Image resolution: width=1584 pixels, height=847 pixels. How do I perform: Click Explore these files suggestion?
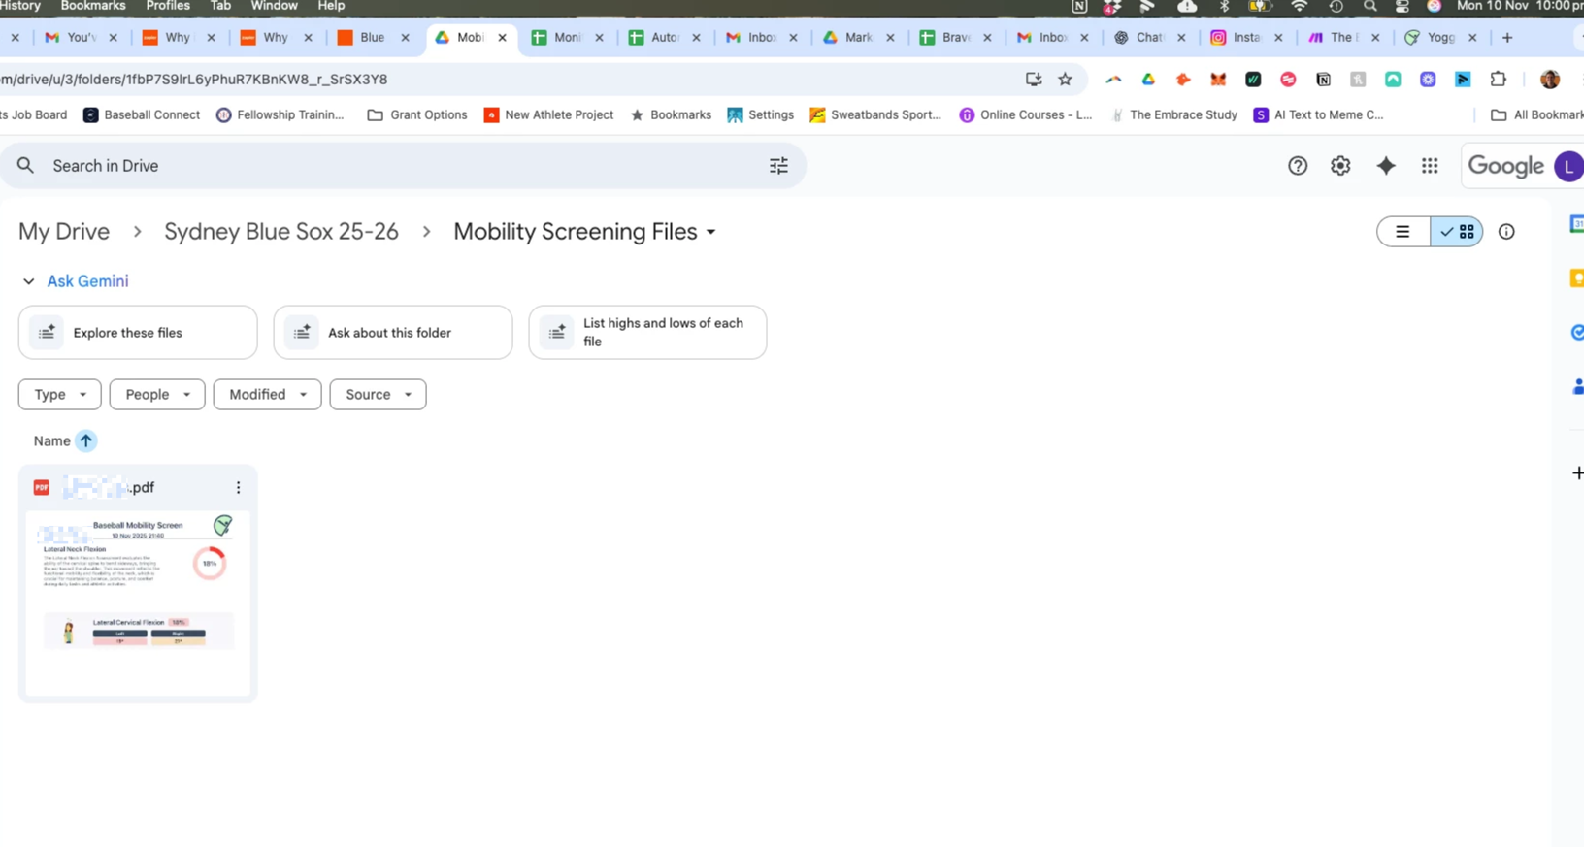[x=138, y=333]
